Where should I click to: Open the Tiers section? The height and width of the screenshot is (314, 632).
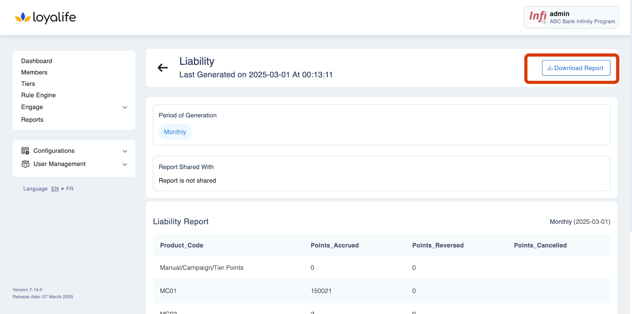tap(28, 84)
